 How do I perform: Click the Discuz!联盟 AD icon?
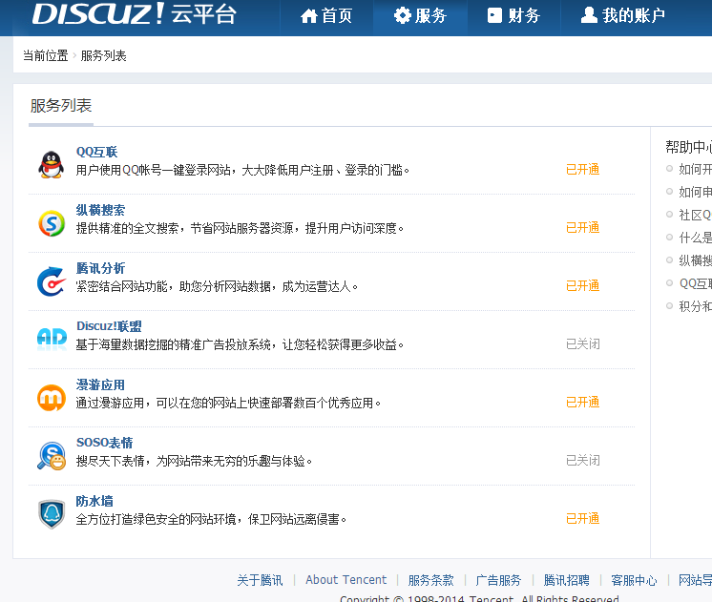(x=52, y=339)
